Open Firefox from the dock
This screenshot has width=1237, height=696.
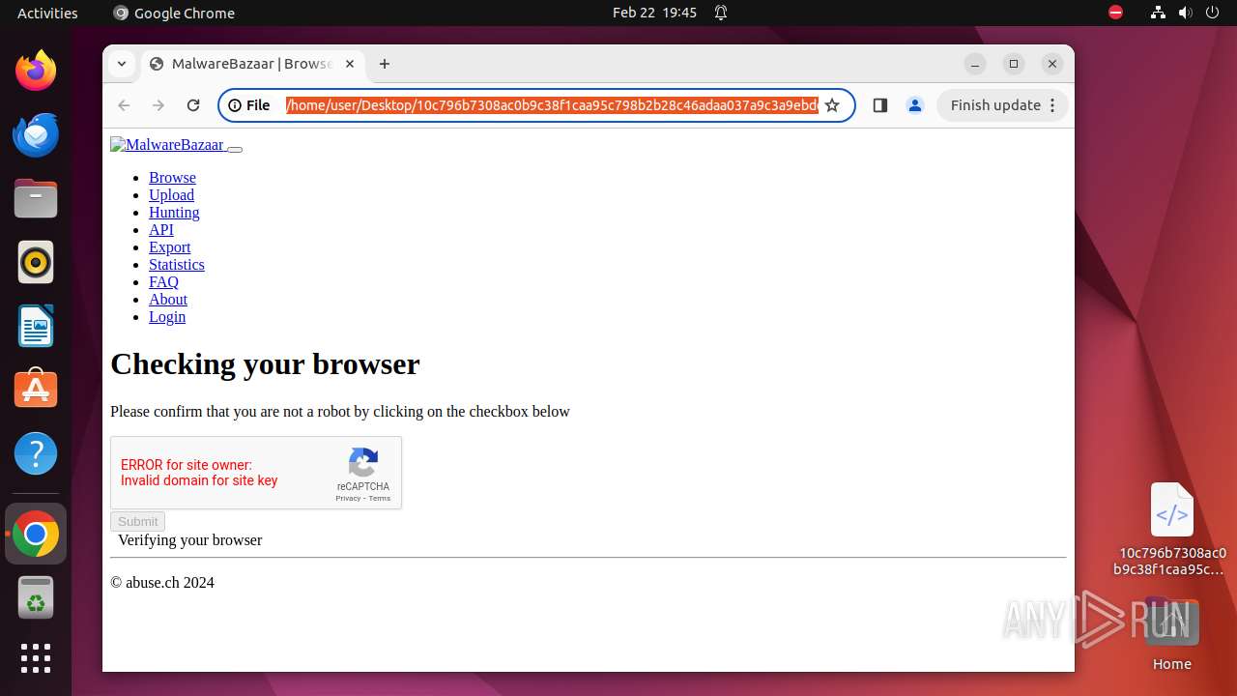click(36, 71)
